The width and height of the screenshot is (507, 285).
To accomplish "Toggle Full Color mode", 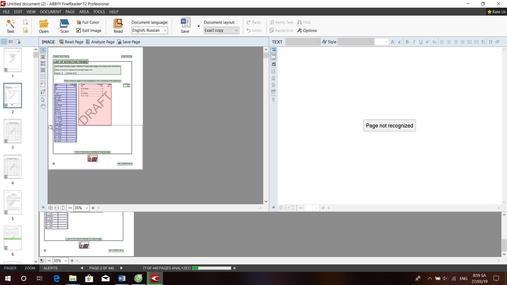I will [88, 22].
